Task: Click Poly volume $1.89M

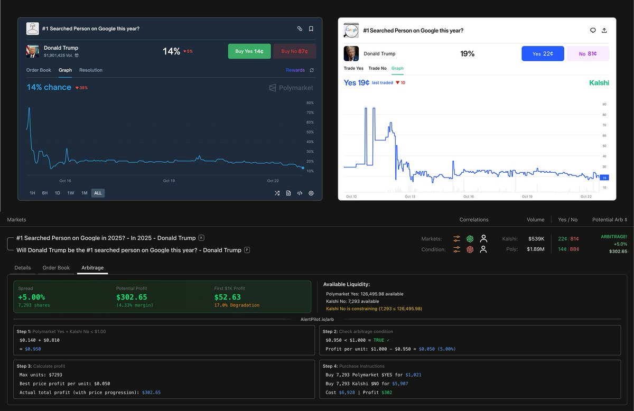Action: pos(535,249)
